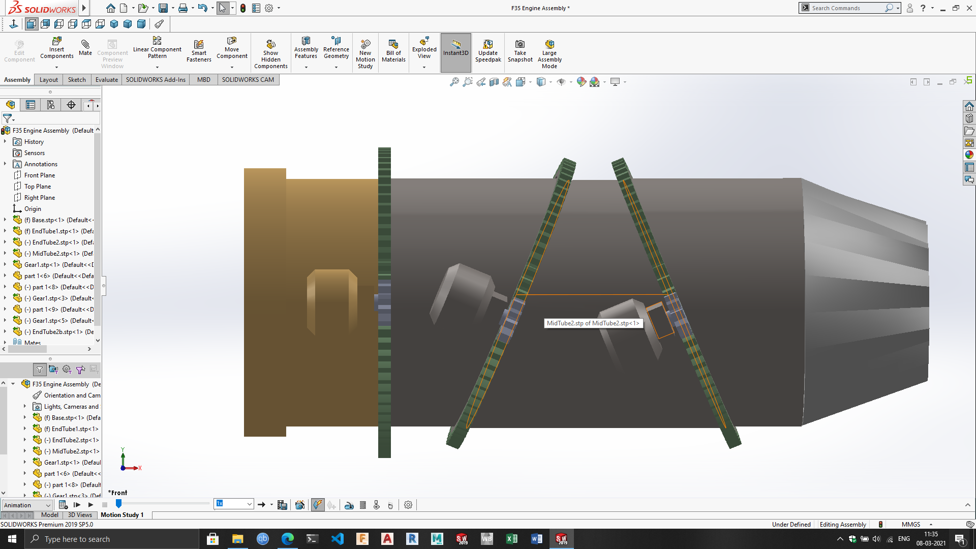Open the SOLIDWORKS CAM tab
The image size is (976, 549).
248,80
